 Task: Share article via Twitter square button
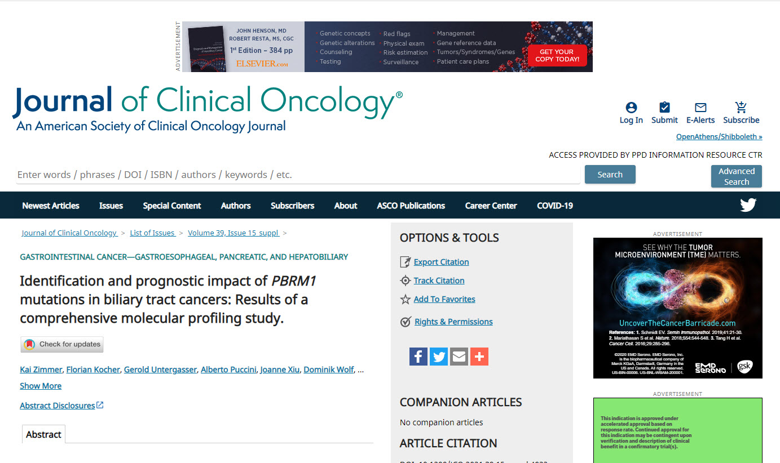pyautogui.click(x=439, y=357)
